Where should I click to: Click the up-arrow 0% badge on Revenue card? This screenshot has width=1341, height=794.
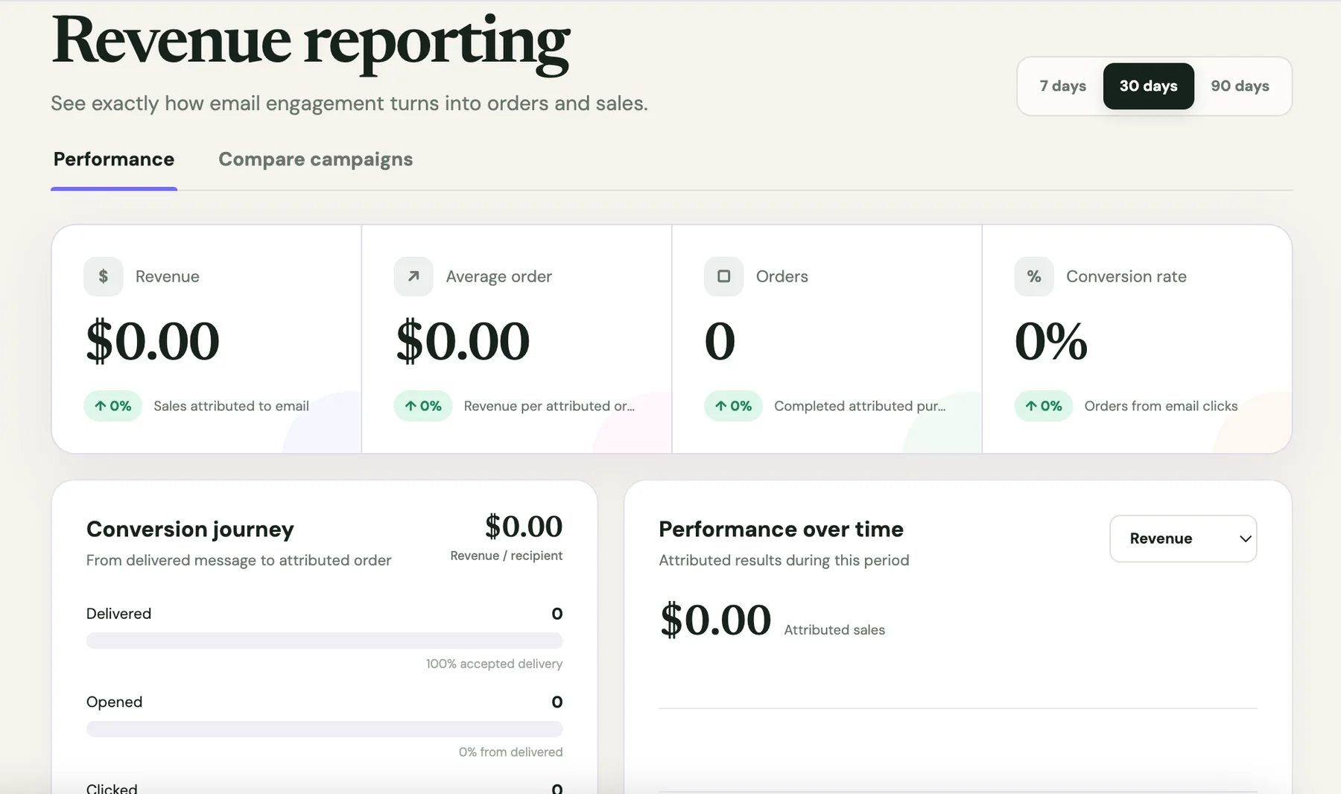click(112, 406)
